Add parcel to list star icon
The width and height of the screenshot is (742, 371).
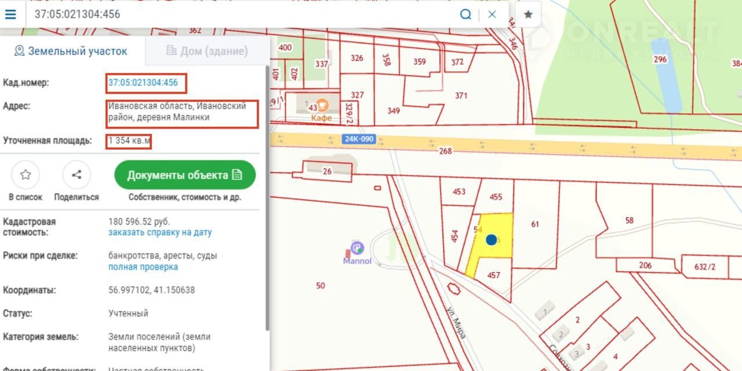click(26, 174)
